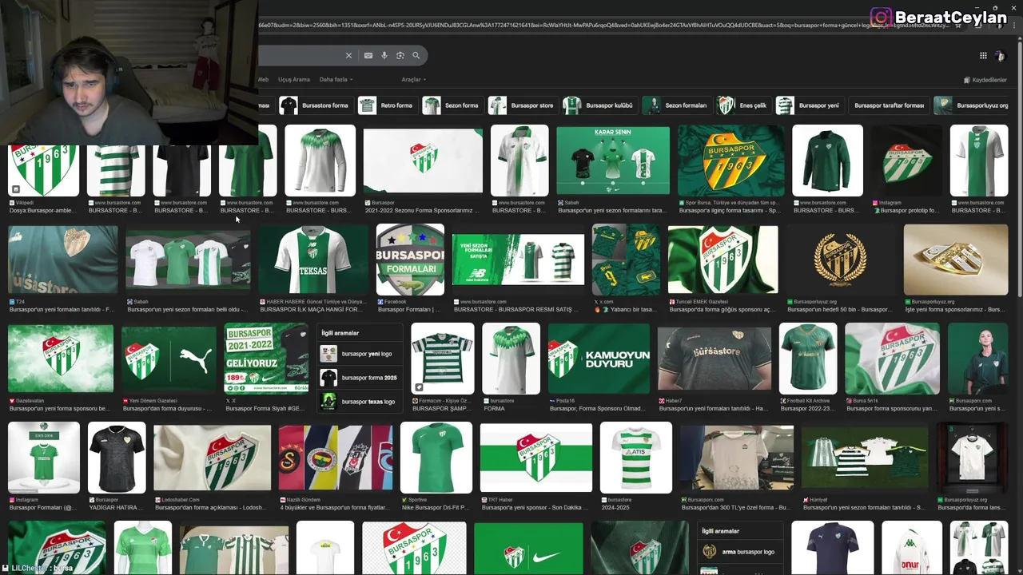Clear the search box with the X icon
The width and height of the screenshot is (1023, 575).
click(348, 55)
